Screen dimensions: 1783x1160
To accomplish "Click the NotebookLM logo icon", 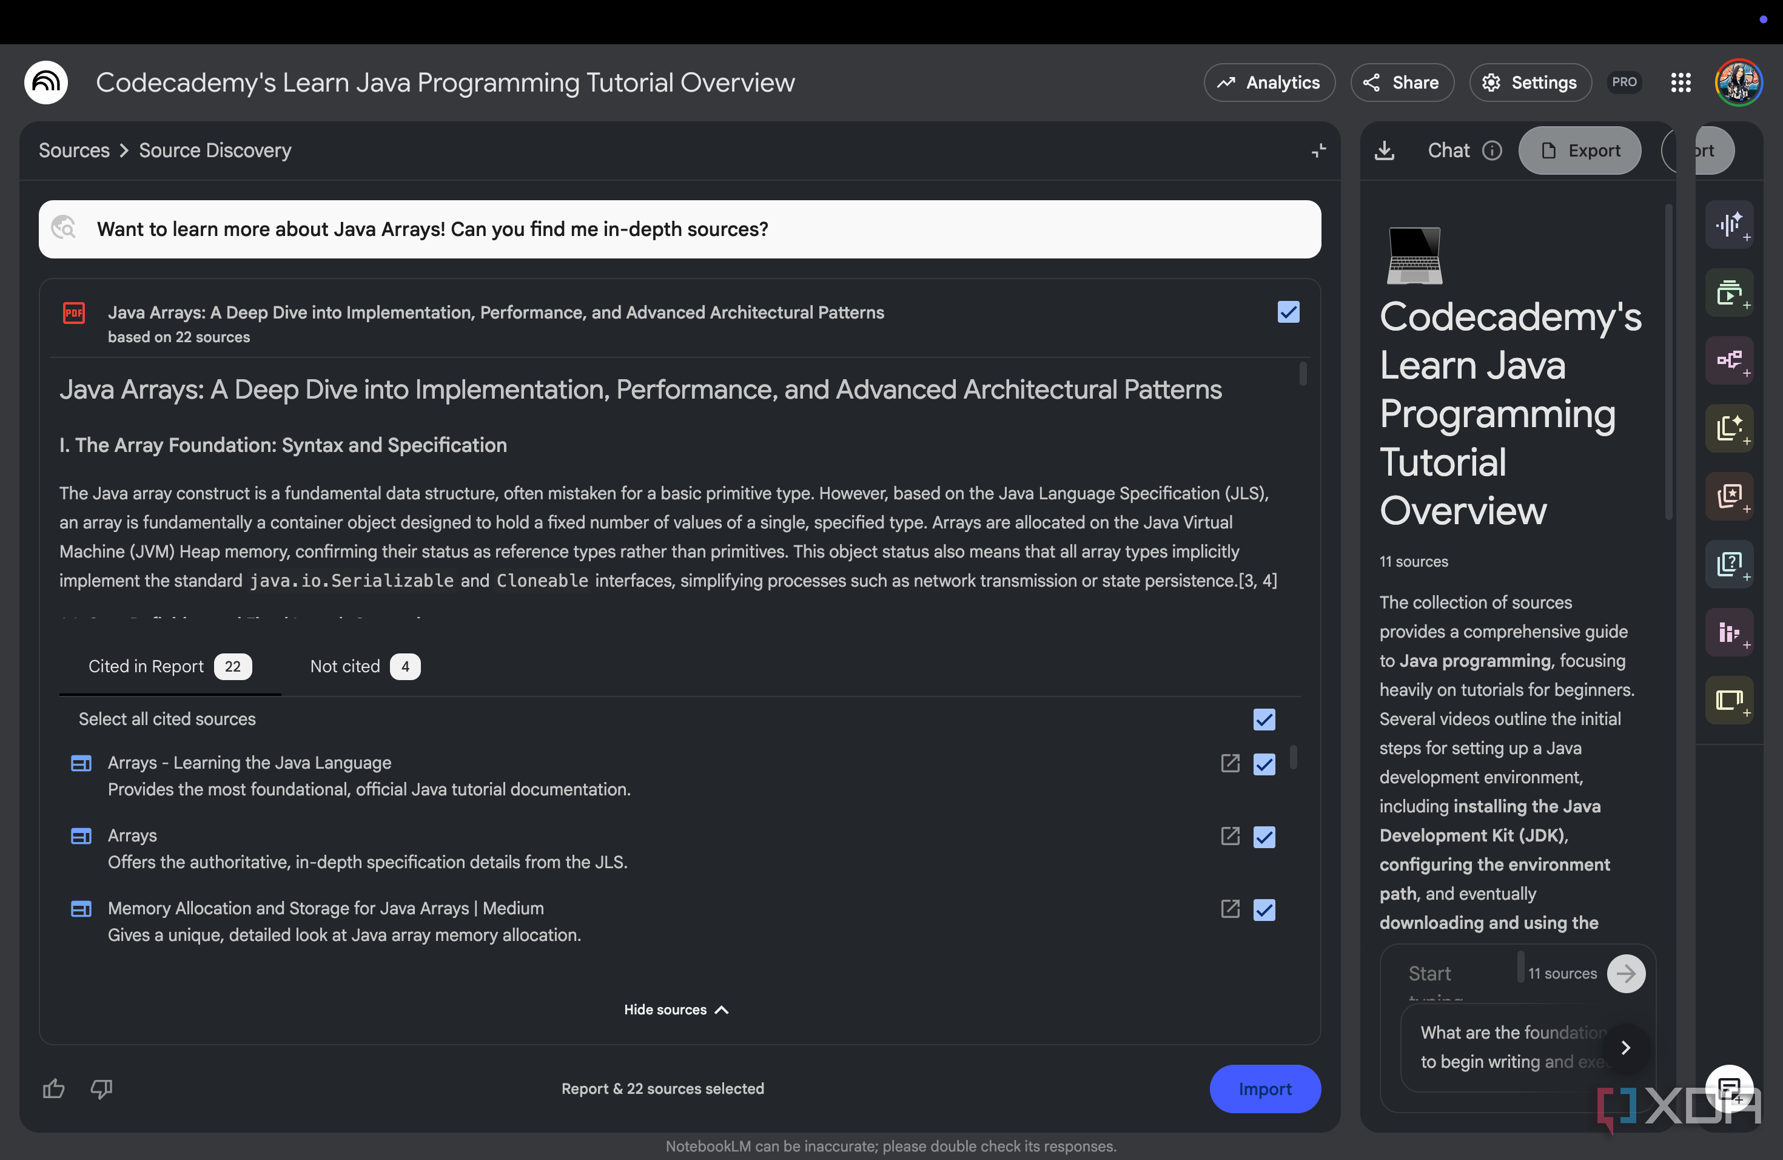I will pyautogui.click(x=45, y=83).
